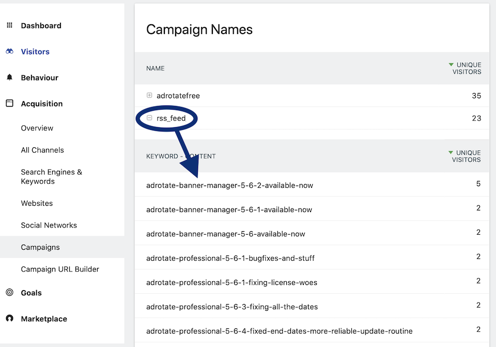The width and height of the screenshot is (496, 347).
Task: Select row adrotate-banner-manager-5-6-1-available-now
Action: tap(312, 208)
